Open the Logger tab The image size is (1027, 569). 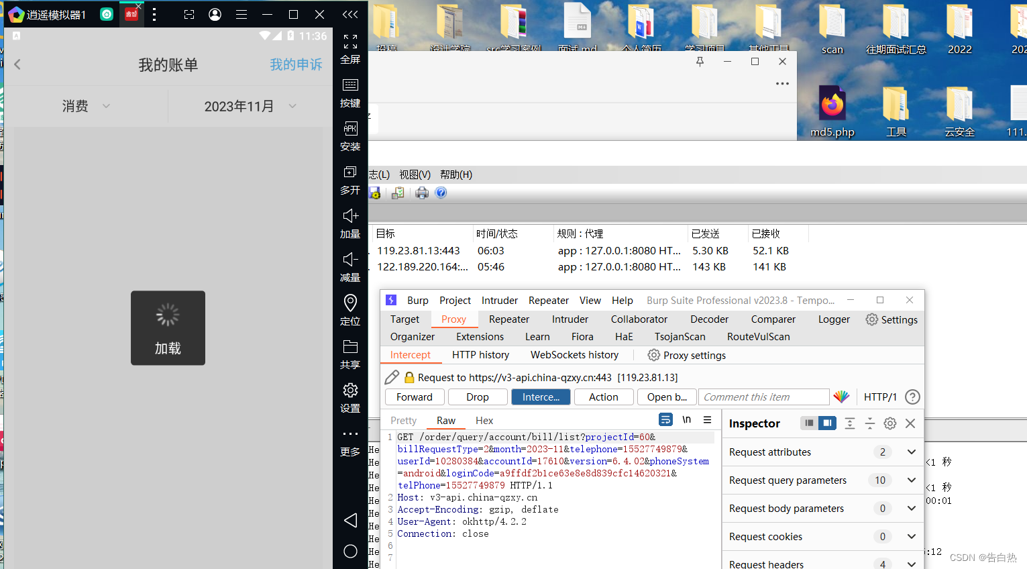tap(834, 319)
